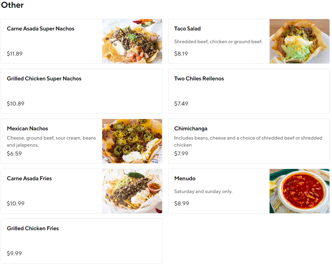Click the Menudo soup photo
The image size is (332, 266).
pyautogui.click(x=299, y=191)
